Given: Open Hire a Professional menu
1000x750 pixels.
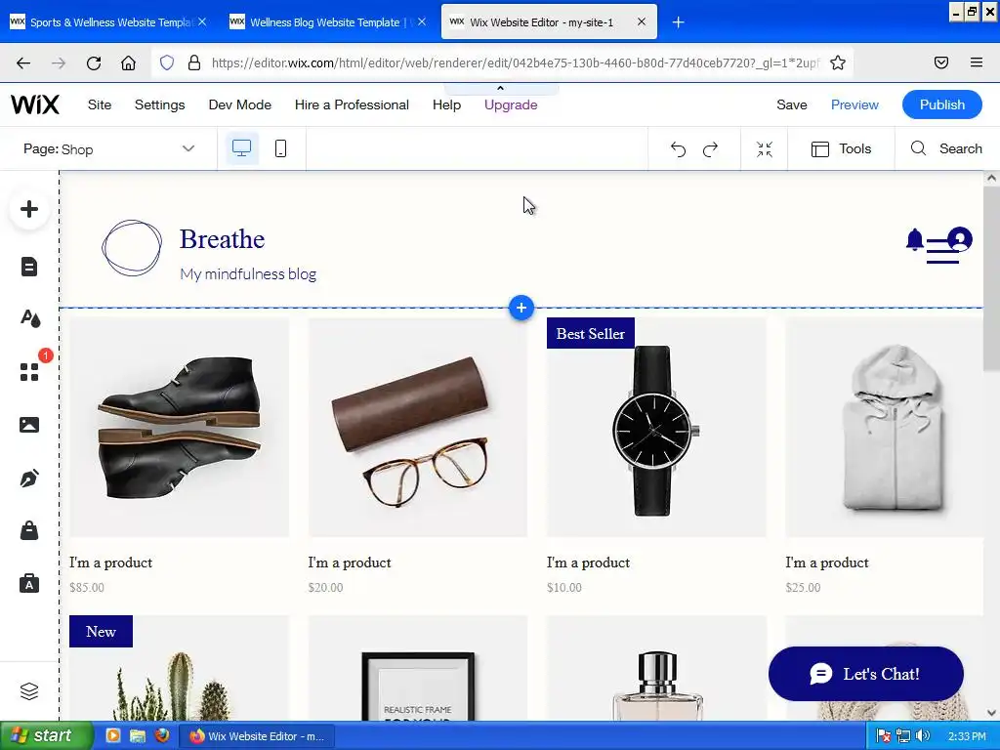Looking at the screenshot, I should pos(352,104).
